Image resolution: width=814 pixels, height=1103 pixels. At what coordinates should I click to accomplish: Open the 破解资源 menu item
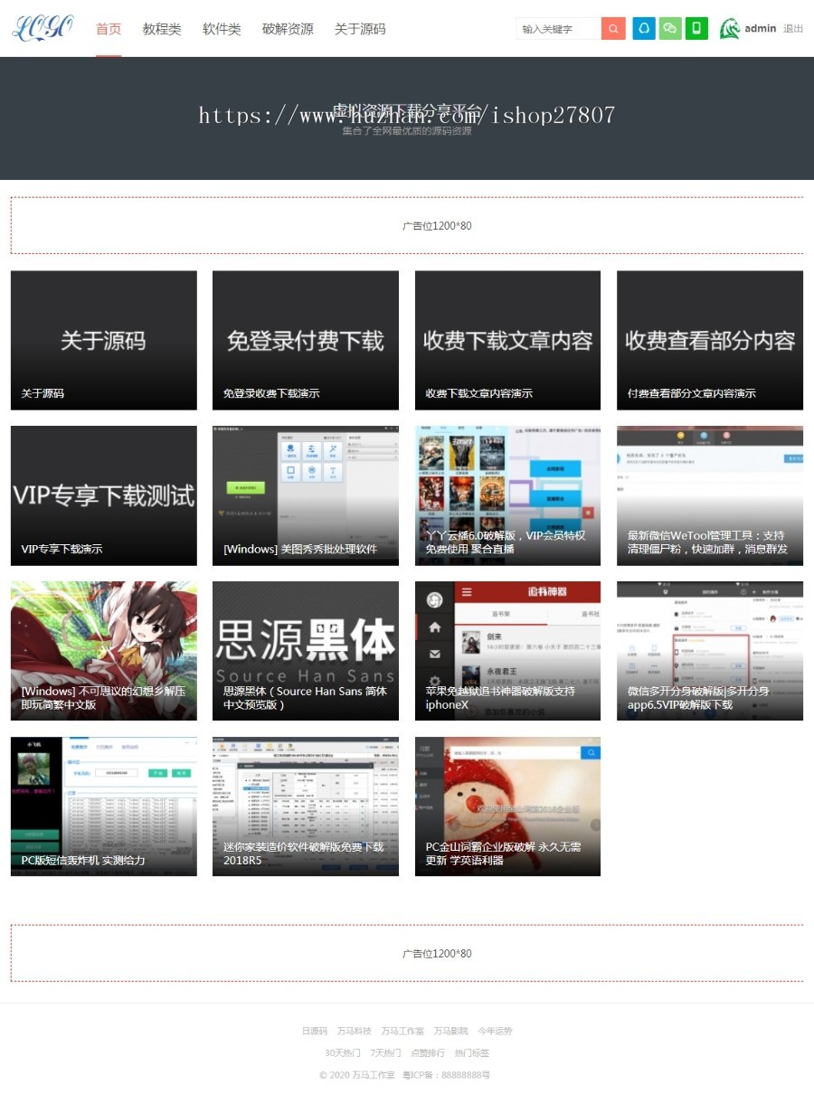click(x=288, y=29)
